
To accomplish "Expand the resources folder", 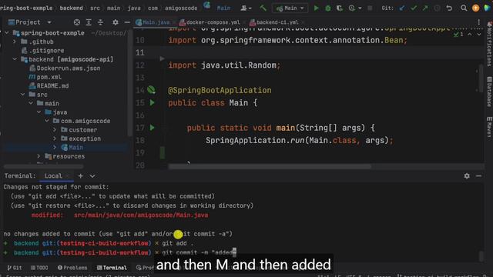I will 39,155.
